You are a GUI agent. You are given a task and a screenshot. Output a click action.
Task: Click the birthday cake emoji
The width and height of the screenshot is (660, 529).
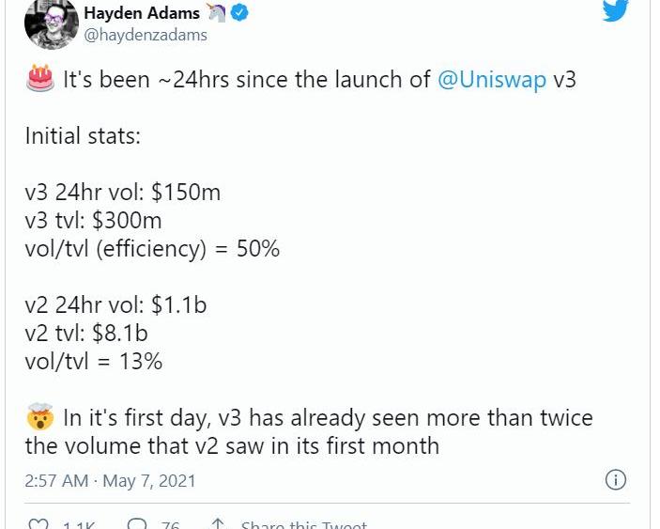(40, 79)
